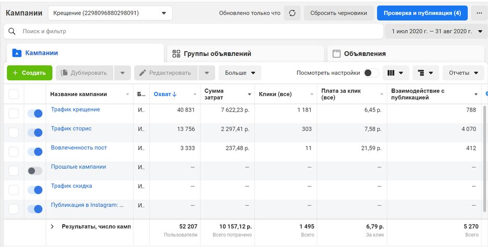Check the Прошлые кампании row checkbox
Viewport: 488px width, 247px height.
[x=14, y=171]
